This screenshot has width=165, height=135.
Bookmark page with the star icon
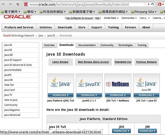145,4
